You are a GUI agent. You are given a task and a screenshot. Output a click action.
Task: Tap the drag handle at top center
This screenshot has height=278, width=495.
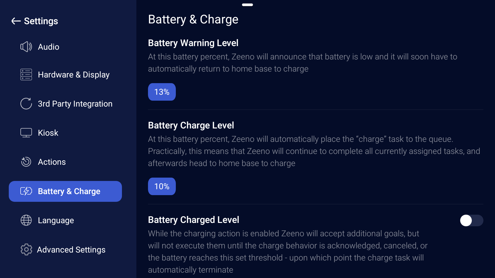(x=247, y=5)
